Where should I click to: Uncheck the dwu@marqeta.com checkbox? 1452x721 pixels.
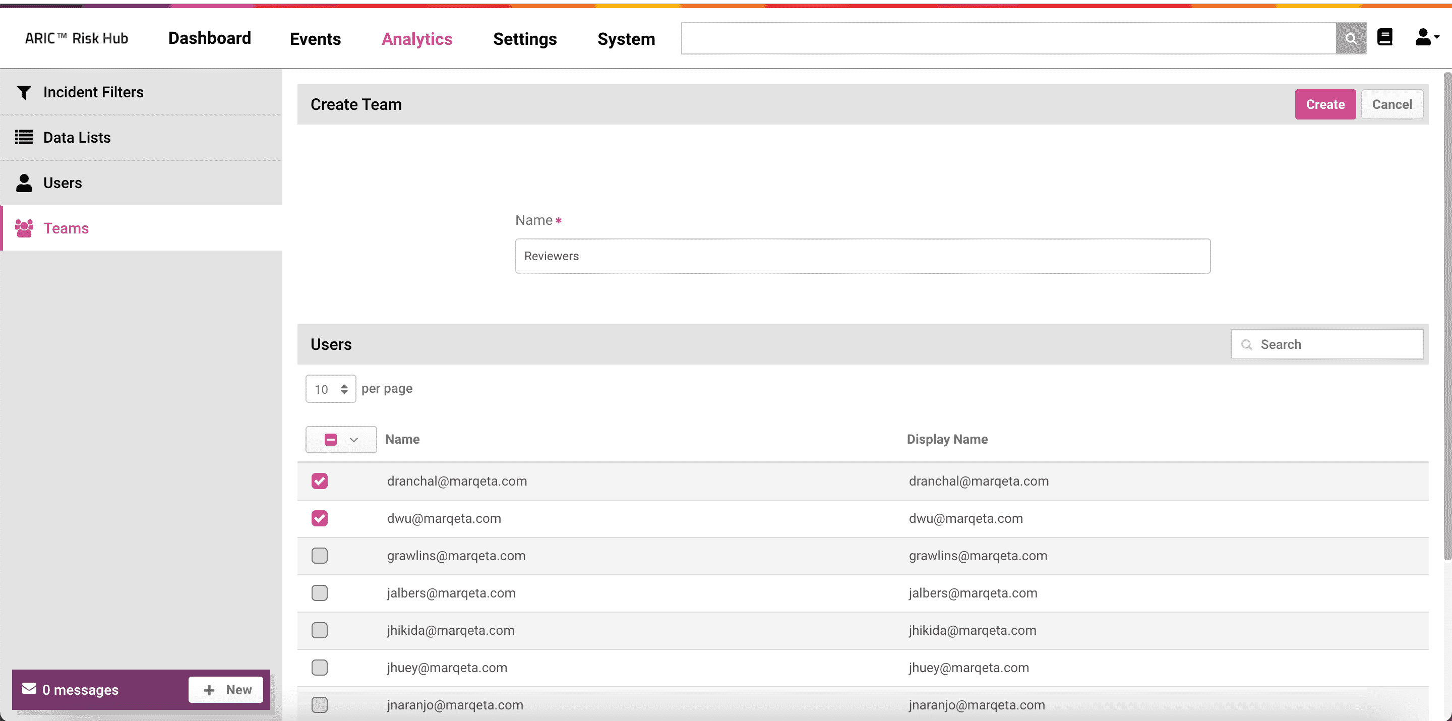pos(320,518)
